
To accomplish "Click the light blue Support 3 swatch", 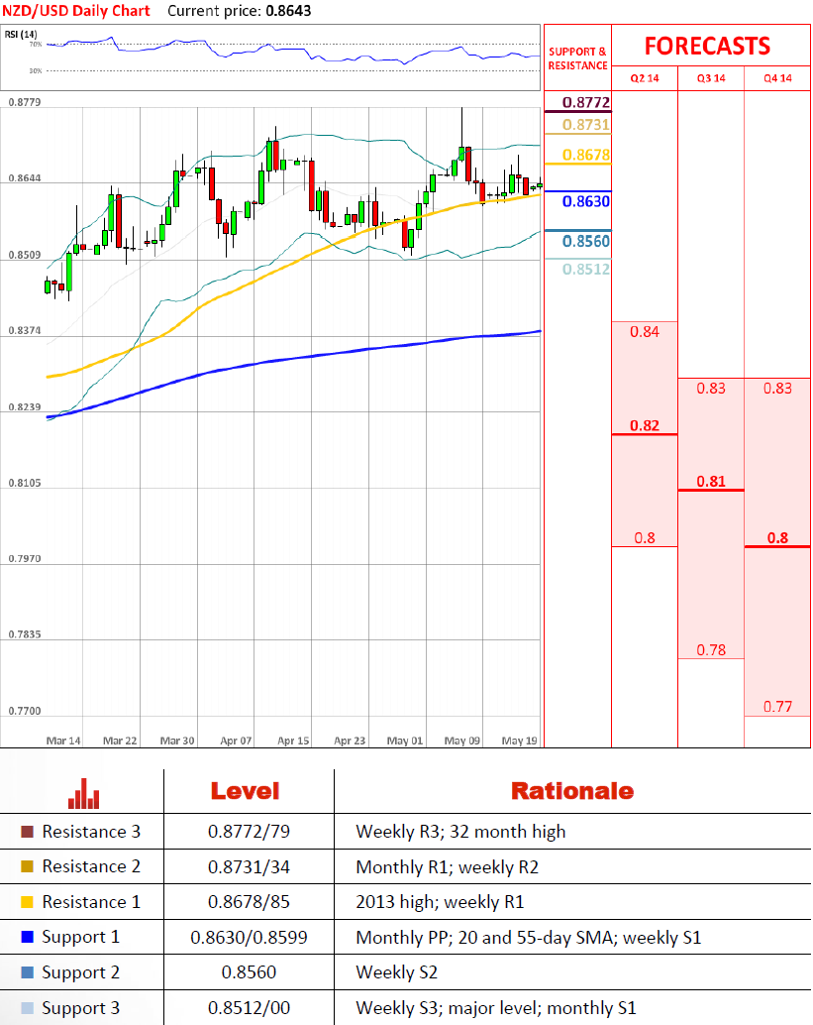I will coord(27,1007).
